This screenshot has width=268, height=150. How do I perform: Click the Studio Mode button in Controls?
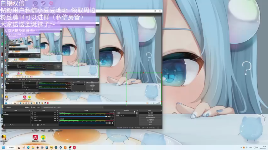click(x=150, y=120)
